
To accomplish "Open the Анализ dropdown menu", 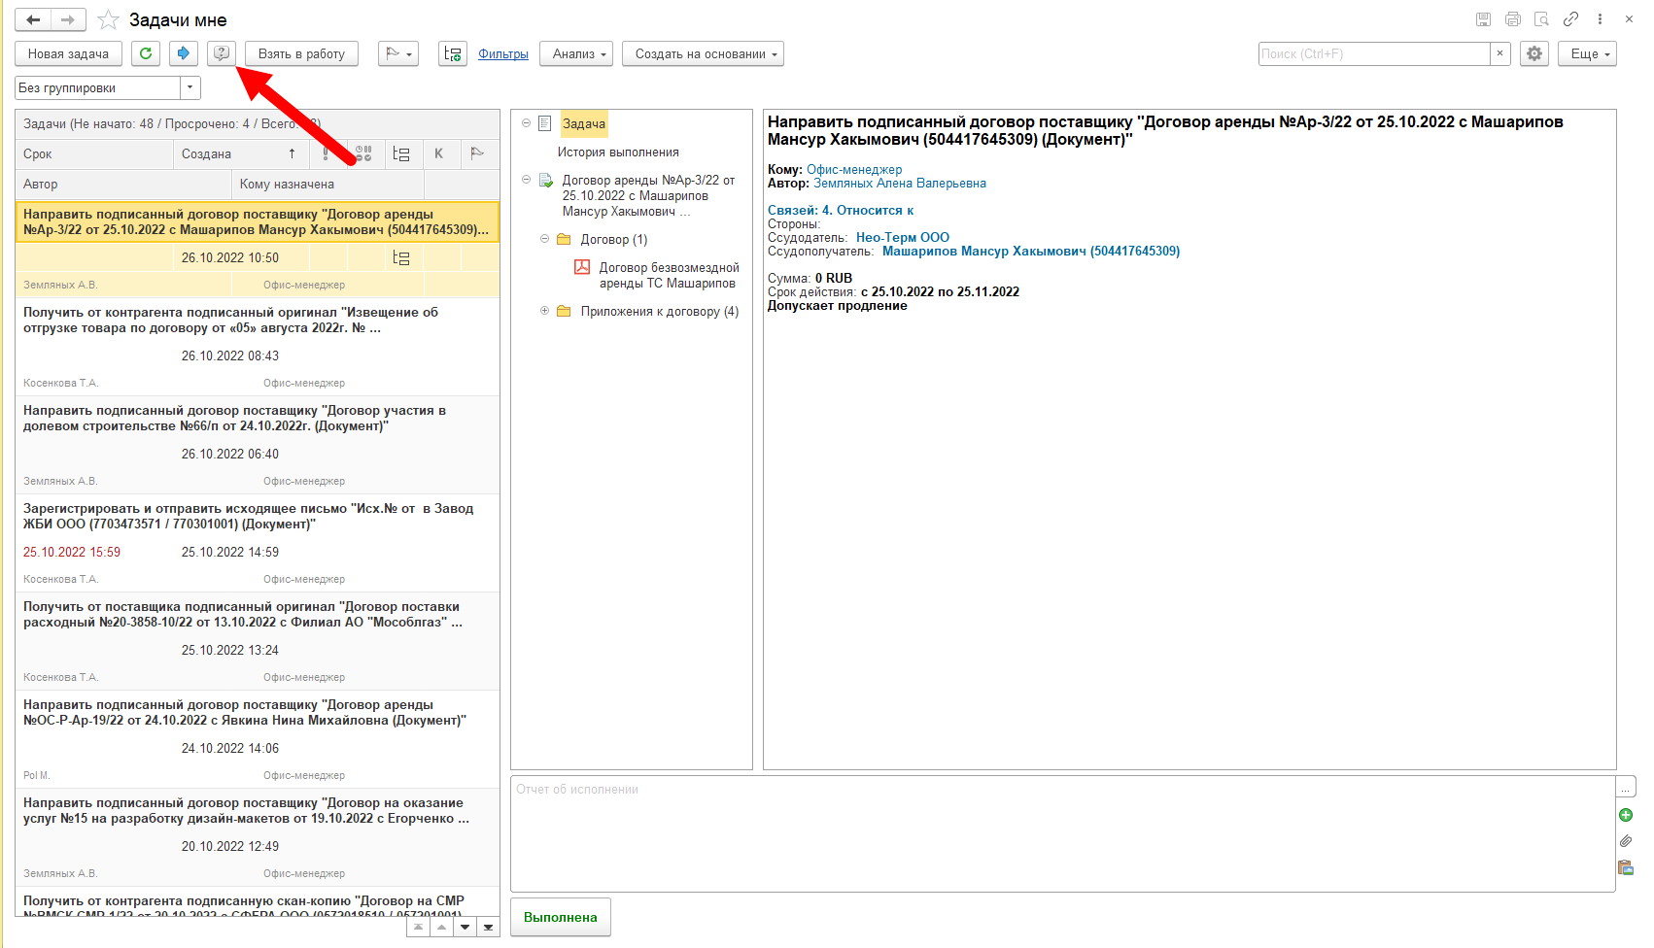I will tap(577, 53).
